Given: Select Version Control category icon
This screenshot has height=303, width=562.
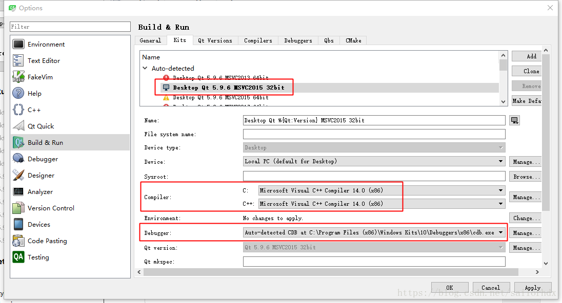Looking at the screenshot, I should pyautogui.click(x=18, y=208).
